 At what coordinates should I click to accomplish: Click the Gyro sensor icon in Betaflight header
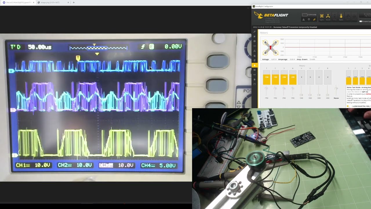(322, 17)
